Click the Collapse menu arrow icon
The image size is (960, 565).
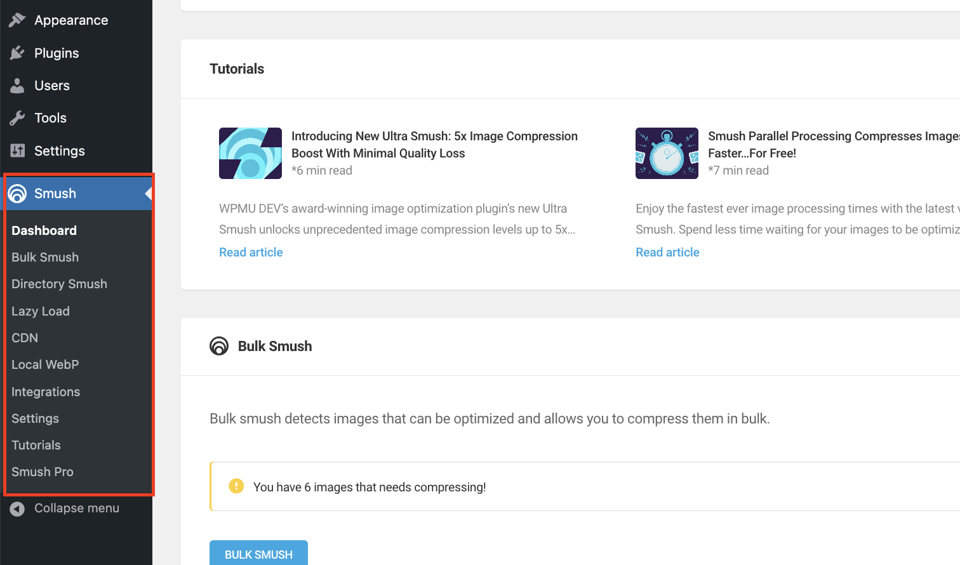[x=17, y=508]
